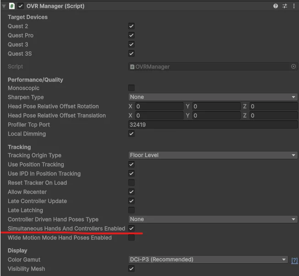The width and height of the screenshot is (299, 276).
Task: Toggle Use Position Tracking checkbox
Action: (131, 164)
